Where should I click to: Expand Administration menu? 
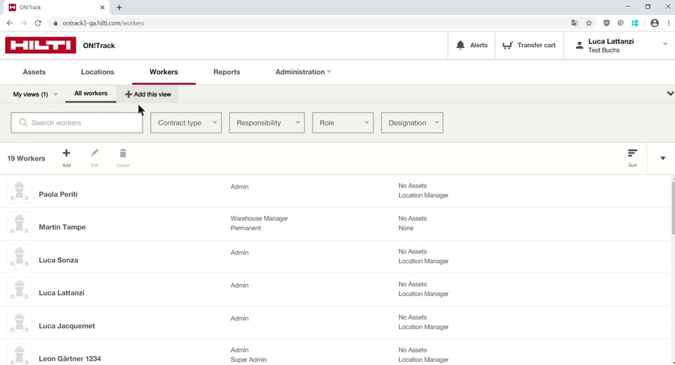coord(303,72)
